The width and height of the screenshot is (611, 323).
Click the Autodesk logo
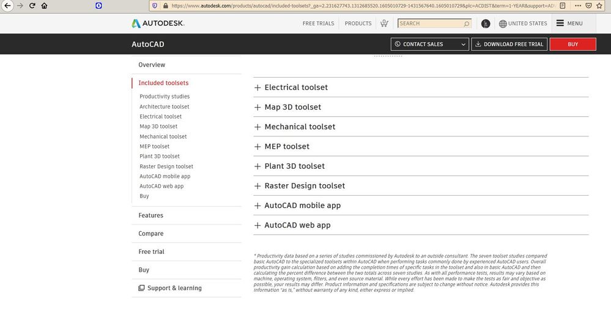coord(158,23)
